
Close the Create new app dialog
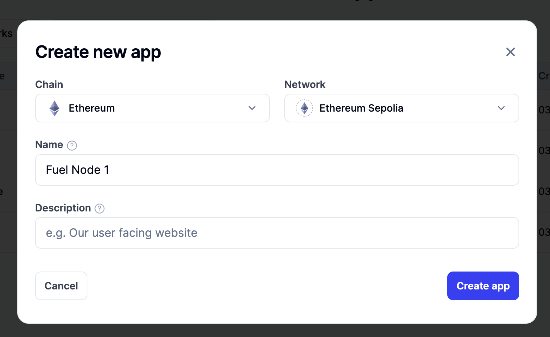point(510,52)
